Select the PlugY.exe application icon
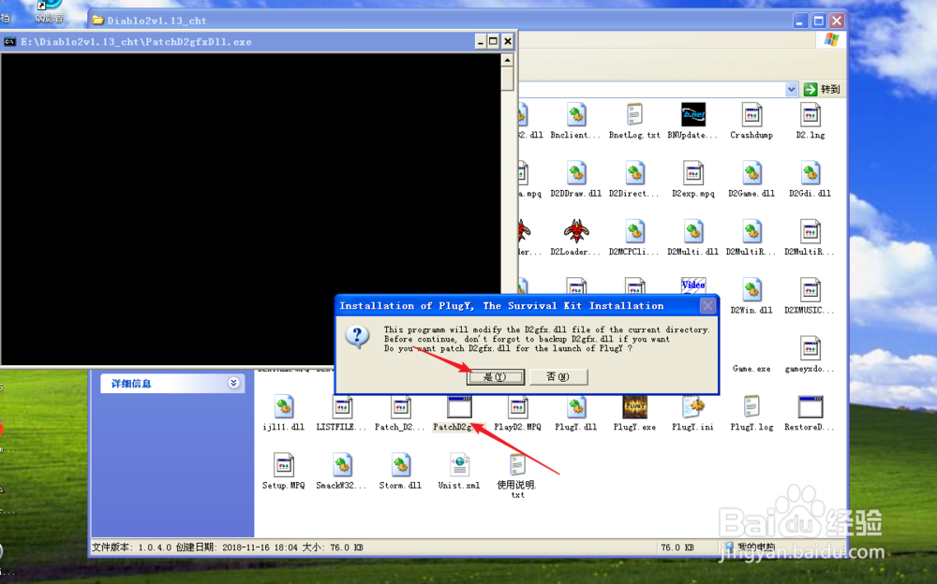The width and height of the screenshot is (937, 584). tap(634, 407)
